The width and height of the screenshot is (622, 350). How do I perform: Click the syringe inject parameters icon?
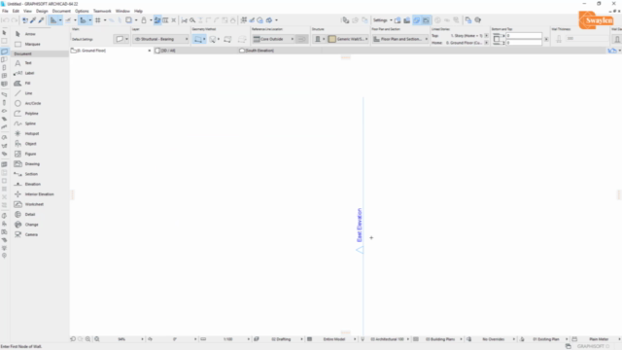41,20
